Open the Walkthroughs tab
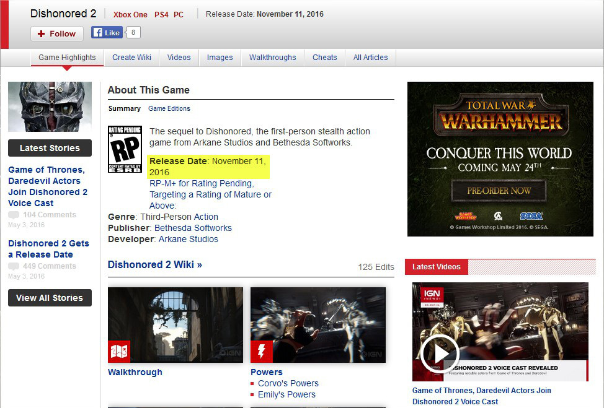604x408 pixels. (x=273, y=58)
